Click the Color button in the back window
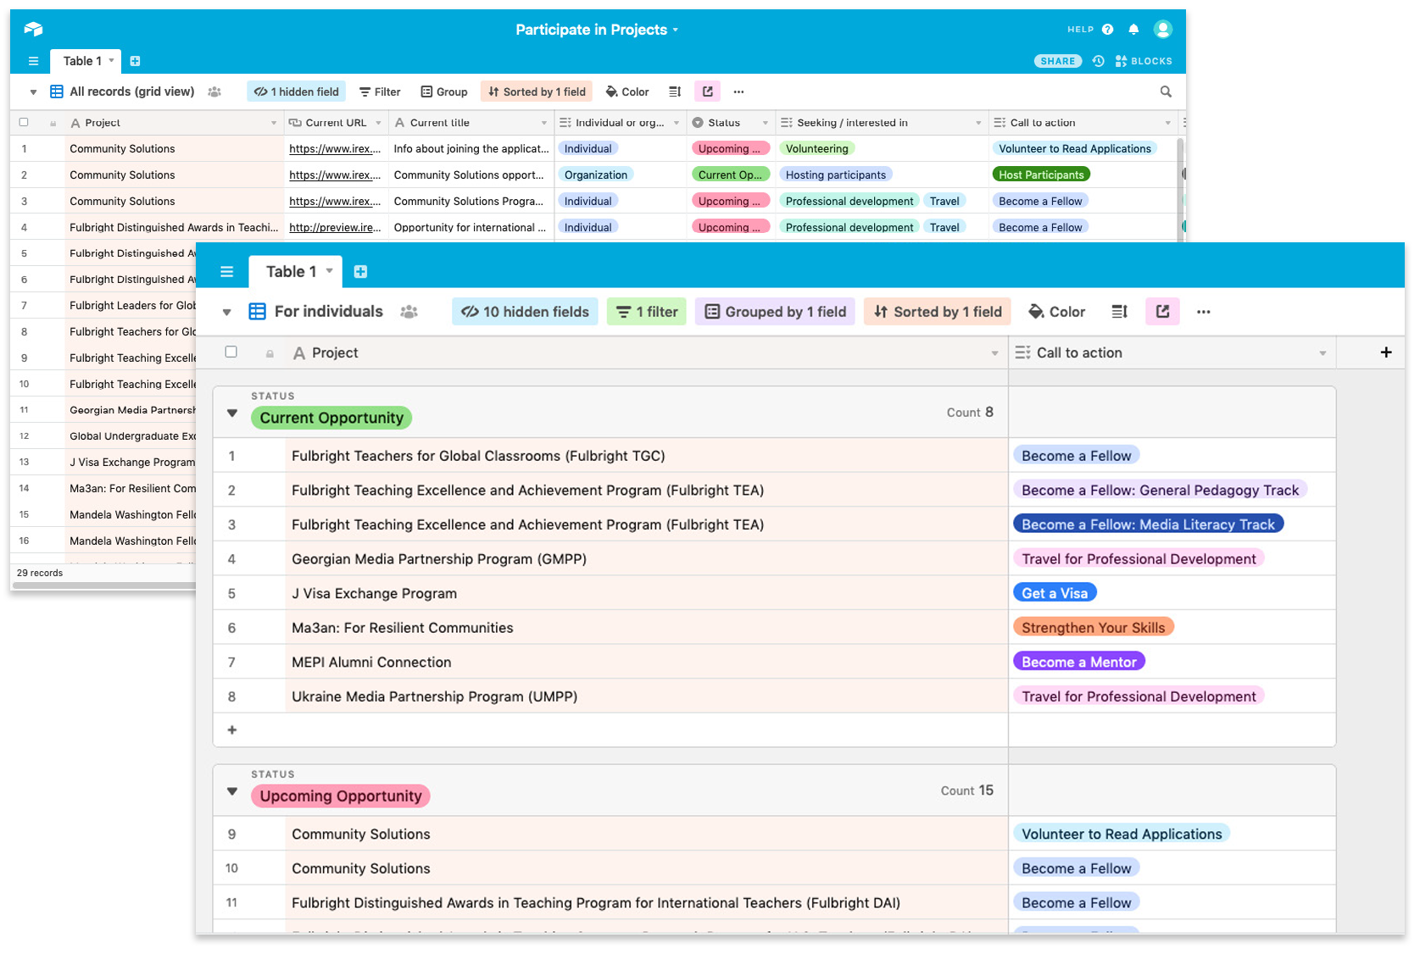Screen dimensions: 1420x954 [627, 92]
